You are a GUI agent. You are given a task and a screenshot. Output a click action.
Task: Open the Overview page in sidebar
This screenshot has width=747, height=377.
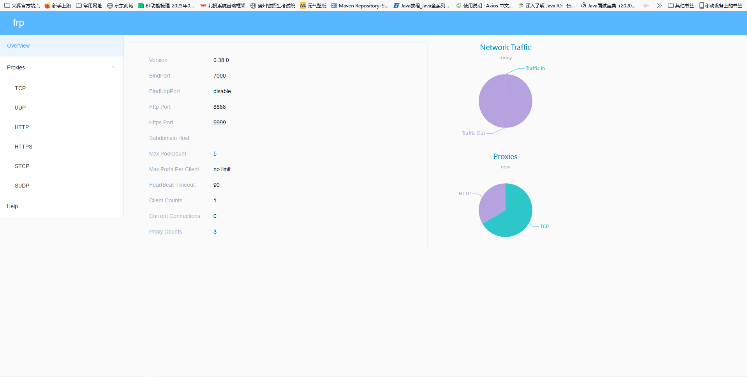tap(62, 46)
